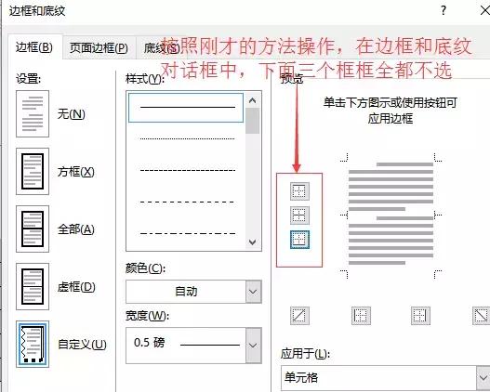Click the 应用于(L) label
Screen dimensions: 490x392
[x=305, y=354]
